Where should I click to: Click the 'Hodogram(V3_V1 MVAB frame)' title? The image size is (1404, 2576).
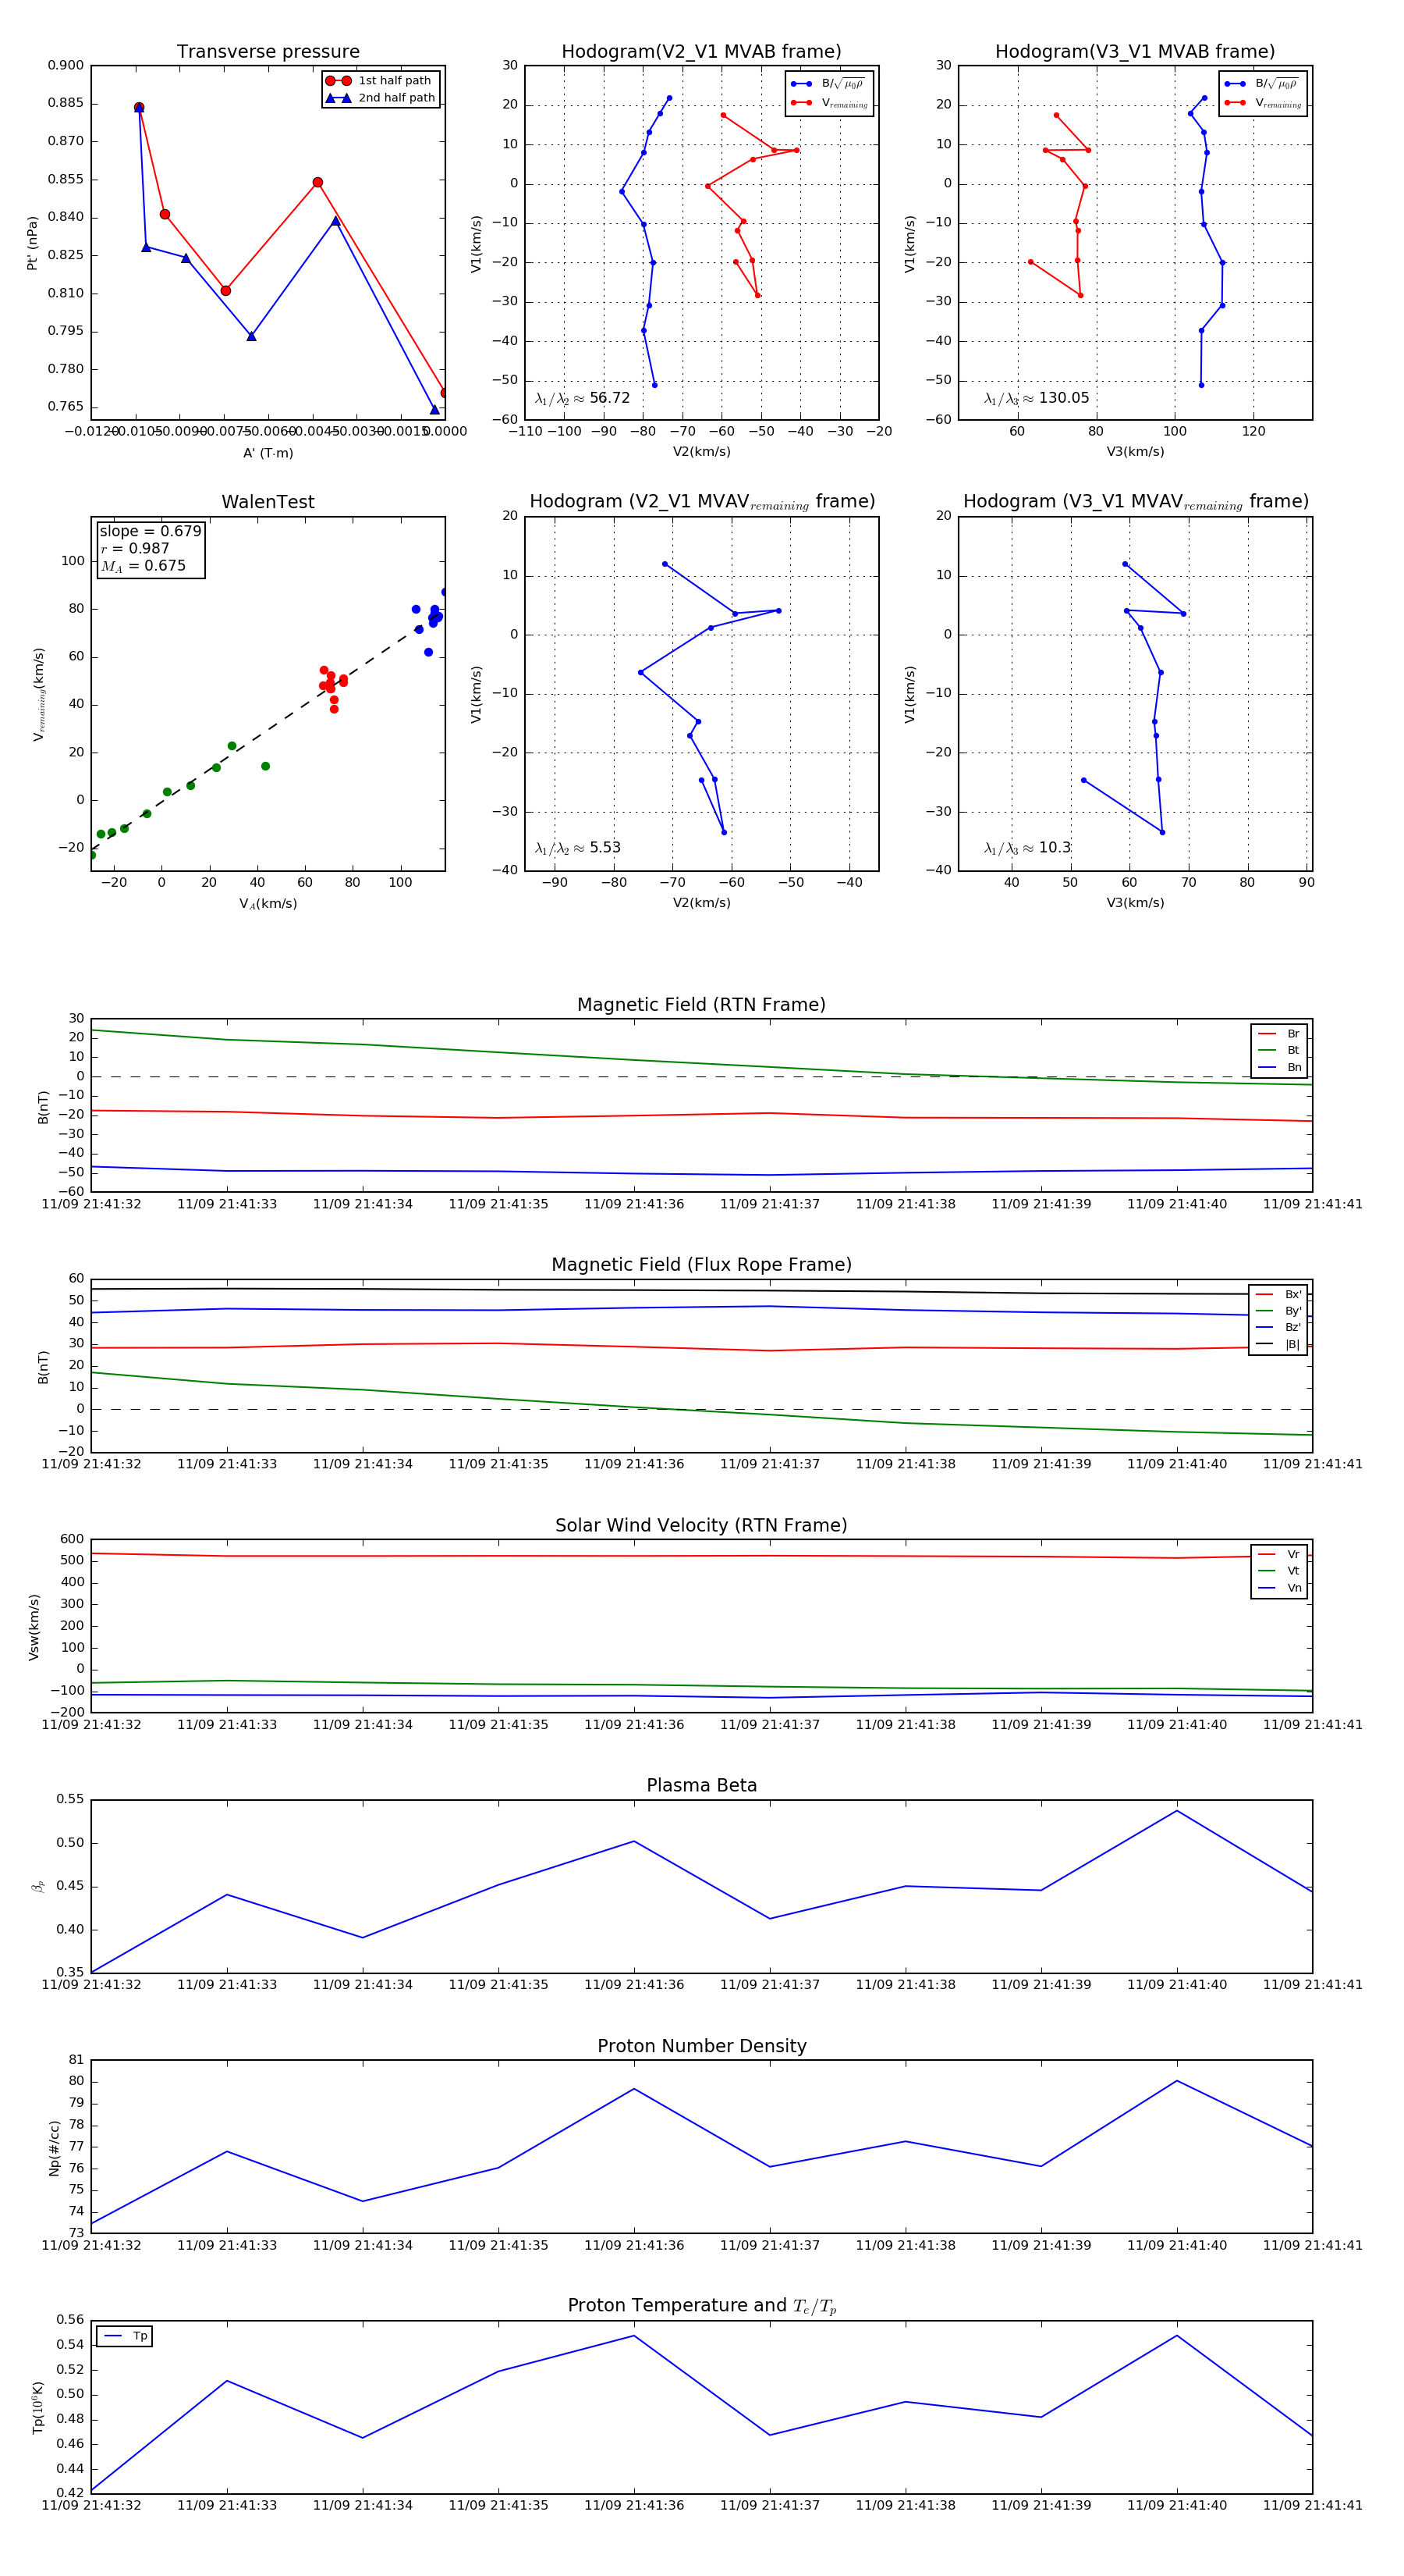click(1135, 52)
